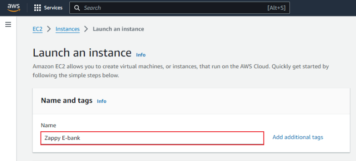356x161 pixels.
Task: Click the Services label in header
Action: [x=53, y=8]
